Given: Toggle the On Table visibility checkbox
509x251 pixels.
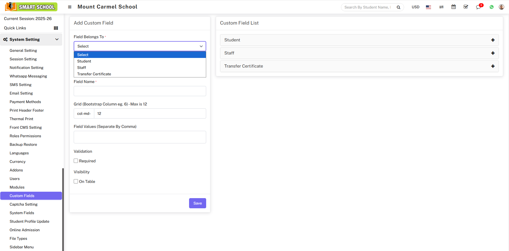Looking at the screenshot, I should click(x=76, y=181).
